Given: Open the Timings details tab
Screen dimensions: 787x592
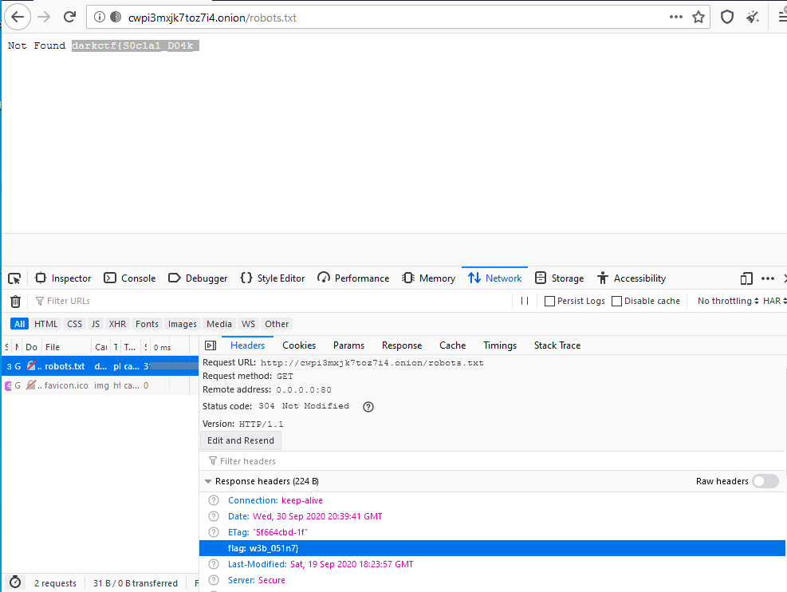Looking at the screenshot, I should click(x=500, y=345).
